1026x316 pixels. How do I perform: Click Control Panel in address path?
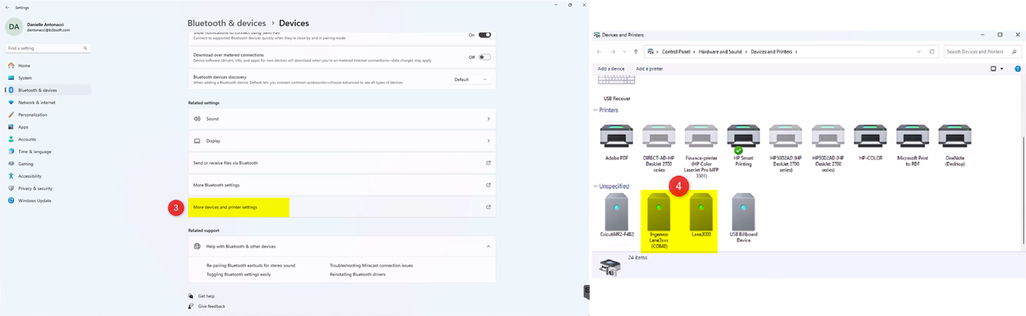pos(676,51)
